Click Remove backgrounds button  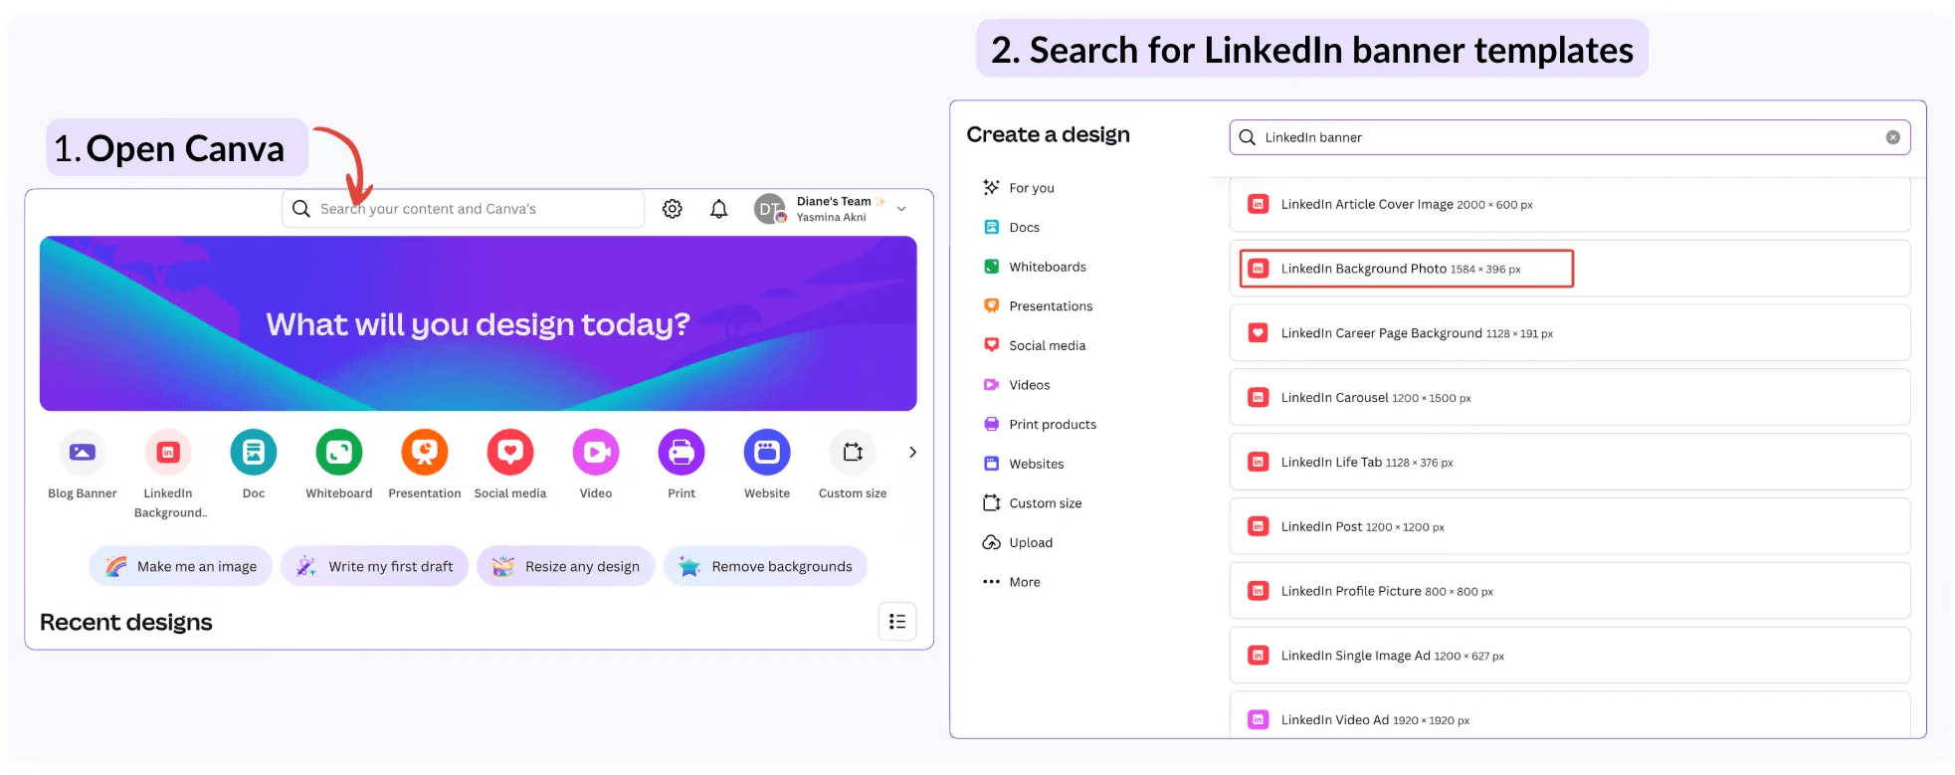[x=765, y=566]
